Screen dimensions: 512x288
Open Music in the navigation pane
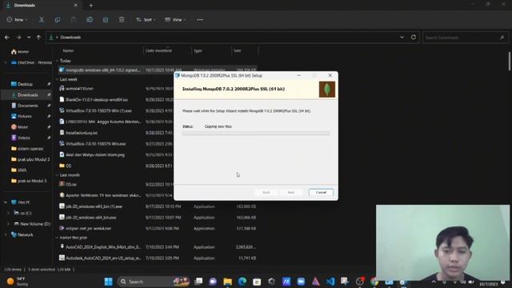coord(23,127)
